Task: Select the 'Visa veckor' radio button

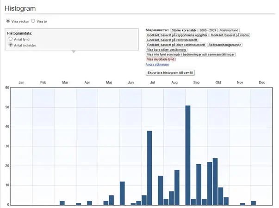Action: coord(8,21)
